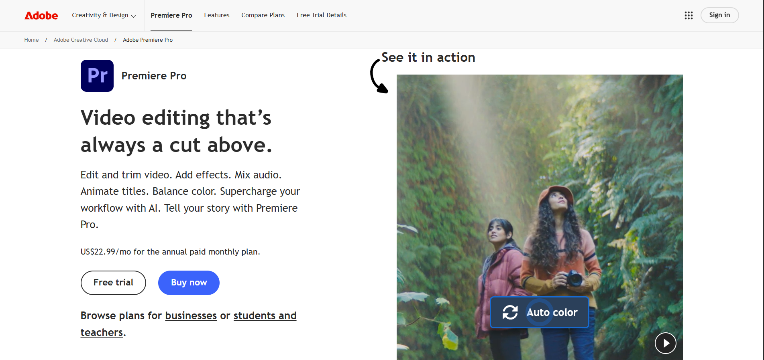This screenshot has height=360, width=764.
Task: Click the Auto color refresh arrows icon
Action: coord(510,312)
